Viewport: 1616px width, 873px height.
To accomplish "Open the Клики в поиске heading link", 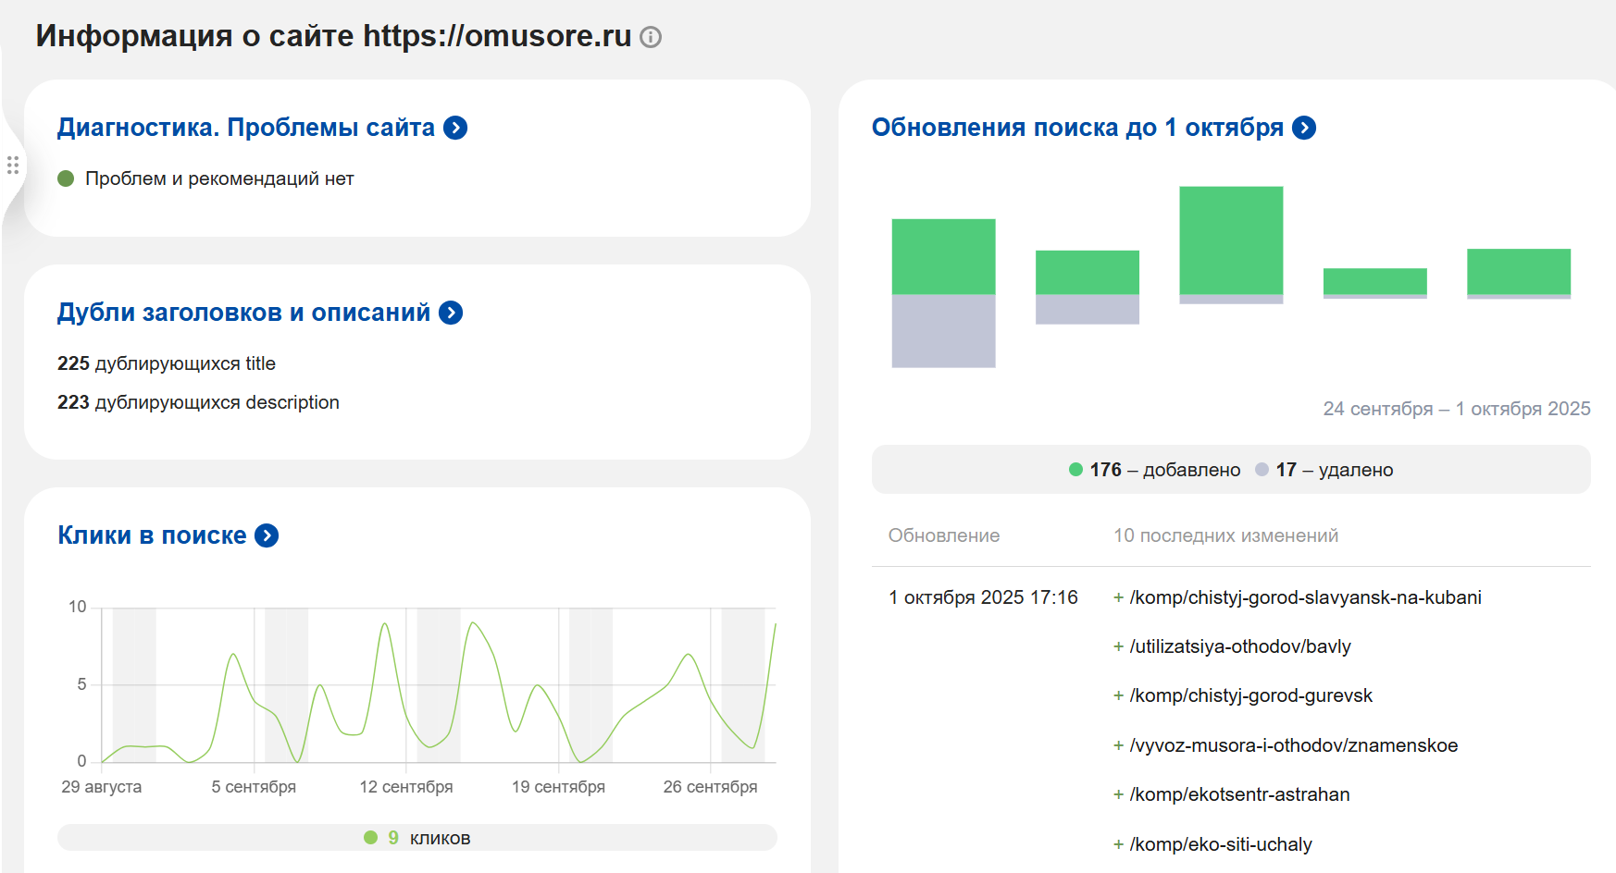I will coord(152,535).
